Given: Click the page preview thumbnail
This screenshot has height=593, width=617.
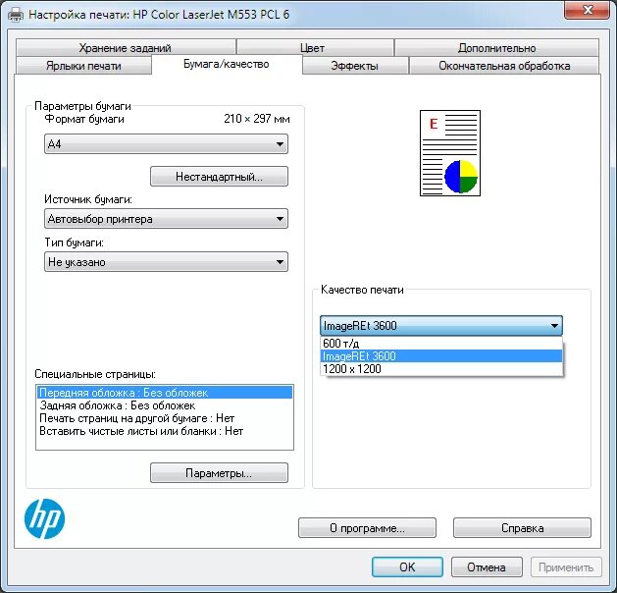Looking at the screenshot, I should [x=450, y=153].
